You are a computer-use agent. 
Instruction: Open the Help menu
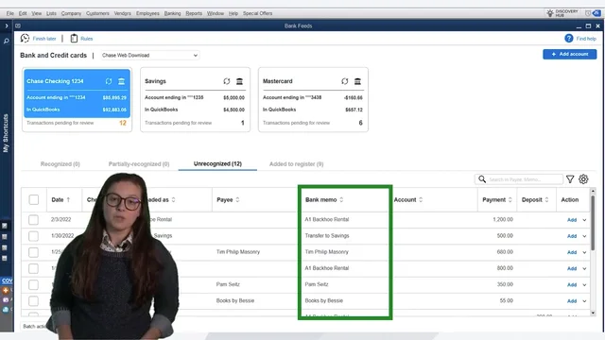point(233,13)
